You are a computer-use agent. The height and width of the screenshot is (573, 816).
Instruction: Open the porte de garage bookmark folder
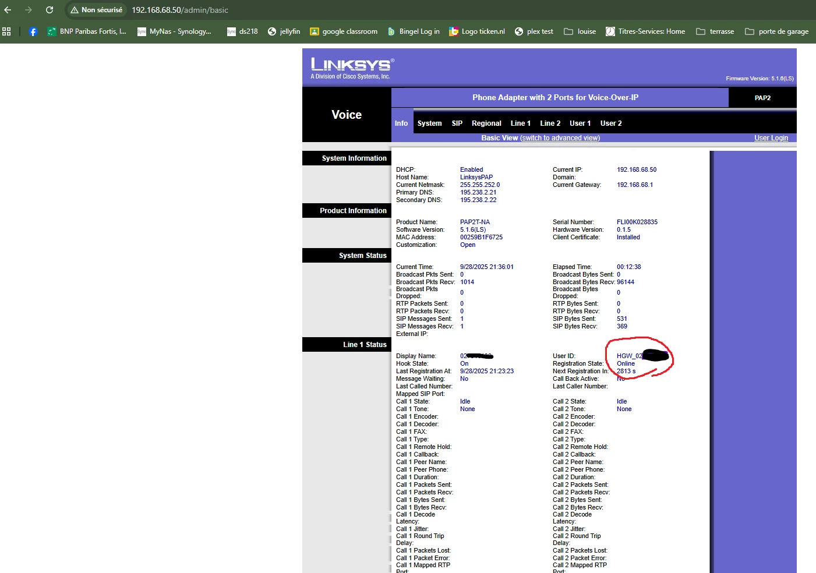777,31
